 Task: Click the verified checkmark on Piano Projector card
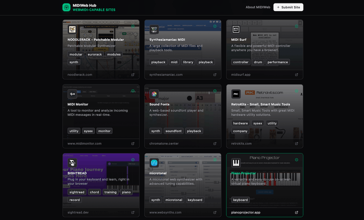point(297,160)
